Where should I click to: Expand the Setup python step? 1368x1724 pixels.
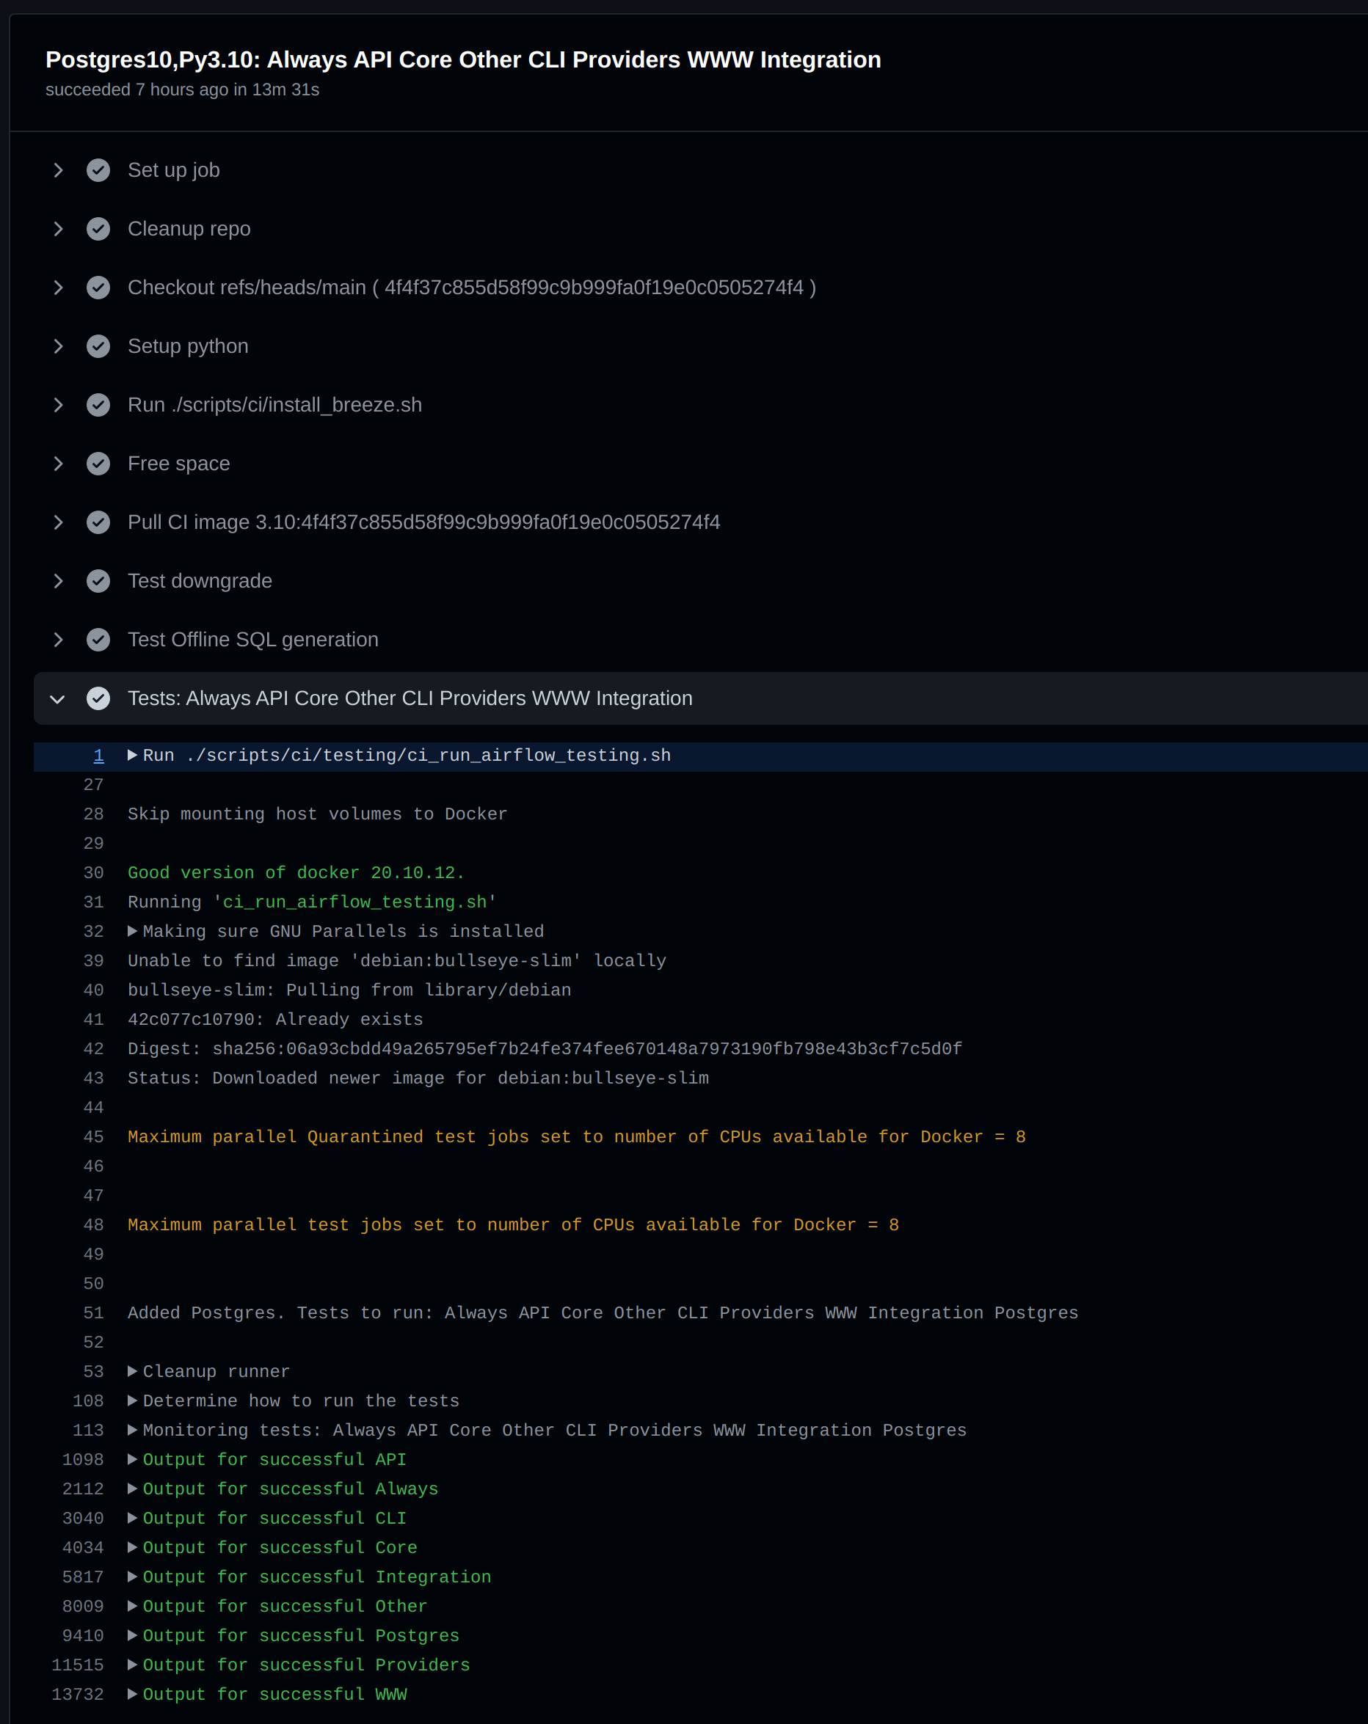(59, 346)
